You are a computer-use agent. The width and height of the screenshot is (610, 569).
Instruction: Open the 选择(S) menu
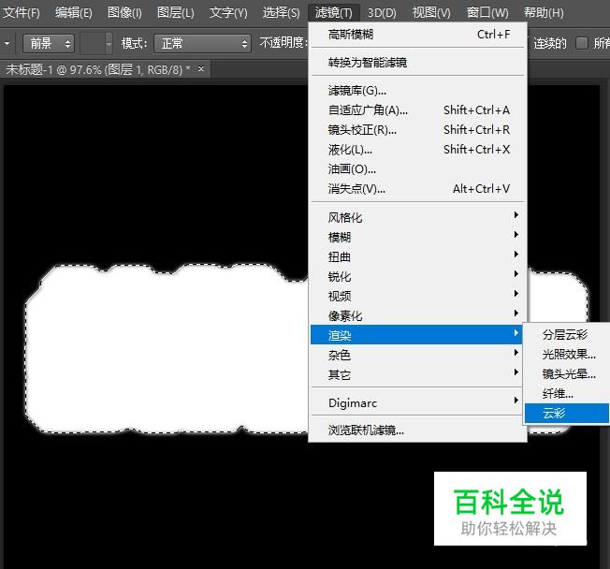coord(282,13)
